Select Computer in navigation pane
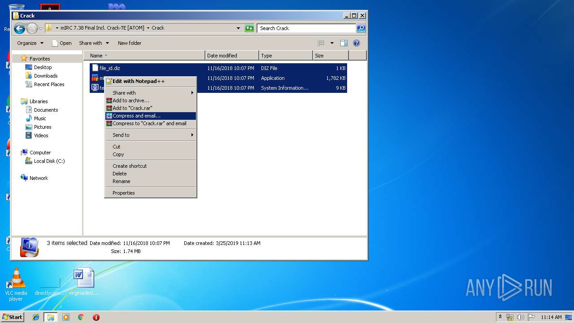Screen dimensions: 574x323 (40, 153)
